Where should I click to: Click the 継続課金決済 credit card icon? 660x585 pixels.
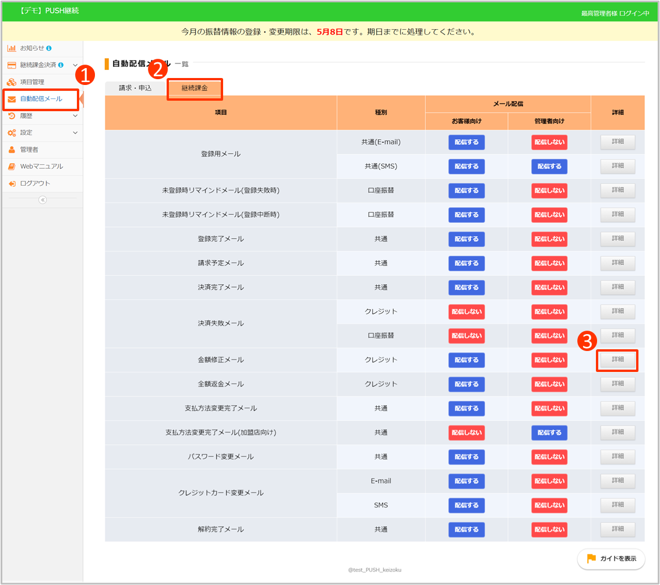12,65
